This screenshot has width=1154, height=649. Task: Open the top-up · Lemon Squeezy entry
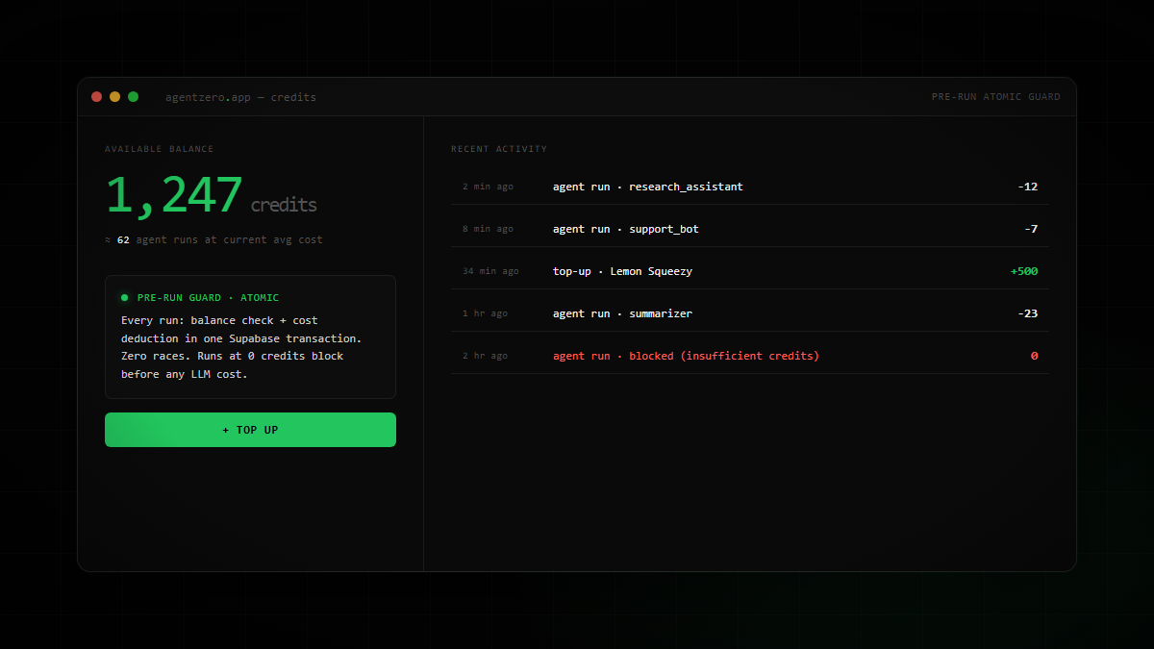[750, 271]
